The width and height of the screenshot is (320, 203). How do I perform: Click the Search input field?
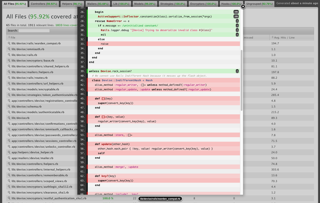pos(34,31)
